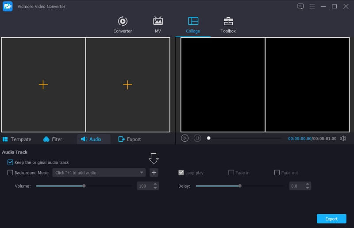Viewport: 354px width, 228px height.
Task: Open the hamburger menu in title bar
Action: (312, 6)
